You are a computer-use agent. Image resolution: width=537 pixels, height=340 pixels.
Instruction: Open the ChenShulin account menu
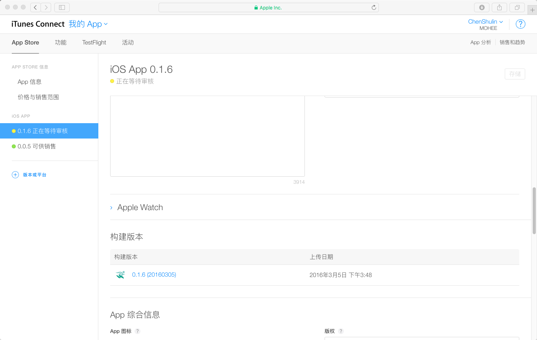click(x=485, y=22)
